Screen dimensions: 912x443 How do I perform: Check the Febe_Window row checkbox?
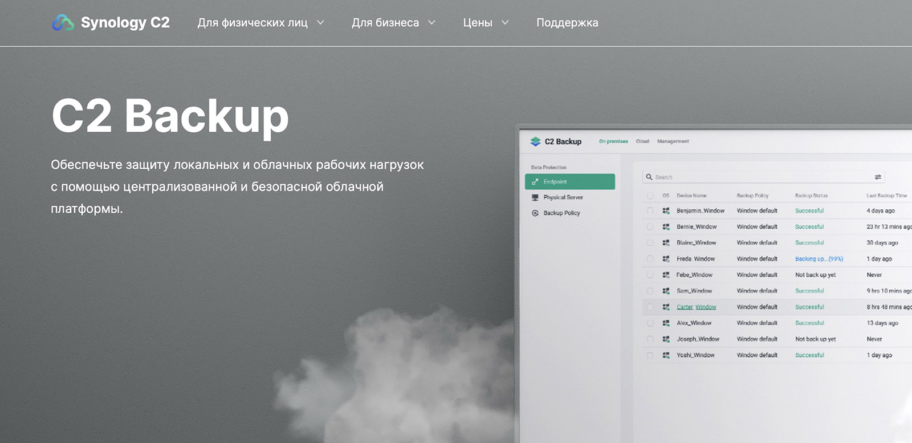tap(650, 275)
